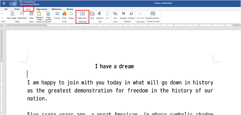The height and width of the screenshot is (115, 241).
Task: Insert a Blank Page
Action: tap(12, 16)
